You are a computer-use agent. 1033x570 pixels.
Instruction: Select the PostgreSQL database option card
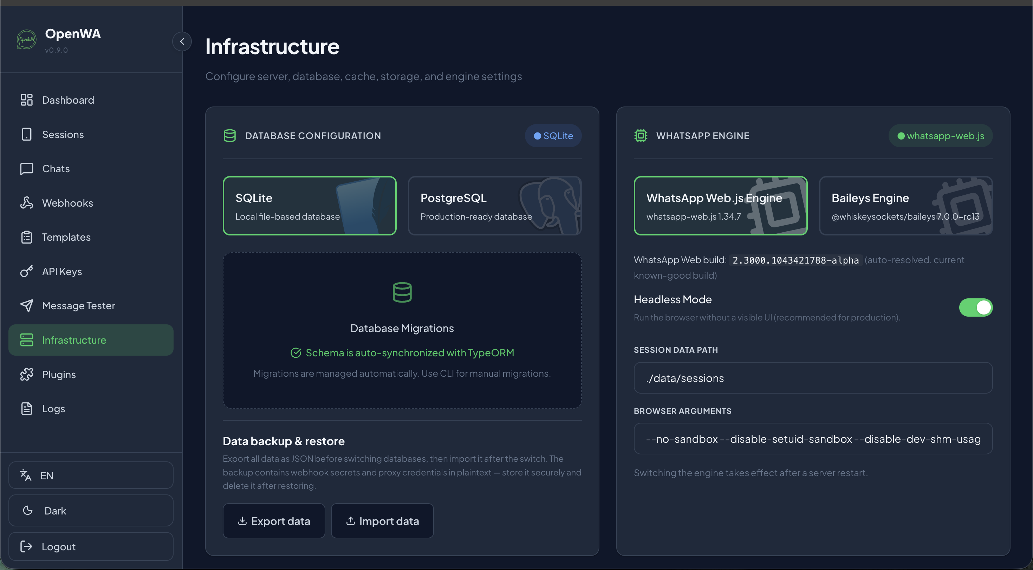tap(495, 206)
